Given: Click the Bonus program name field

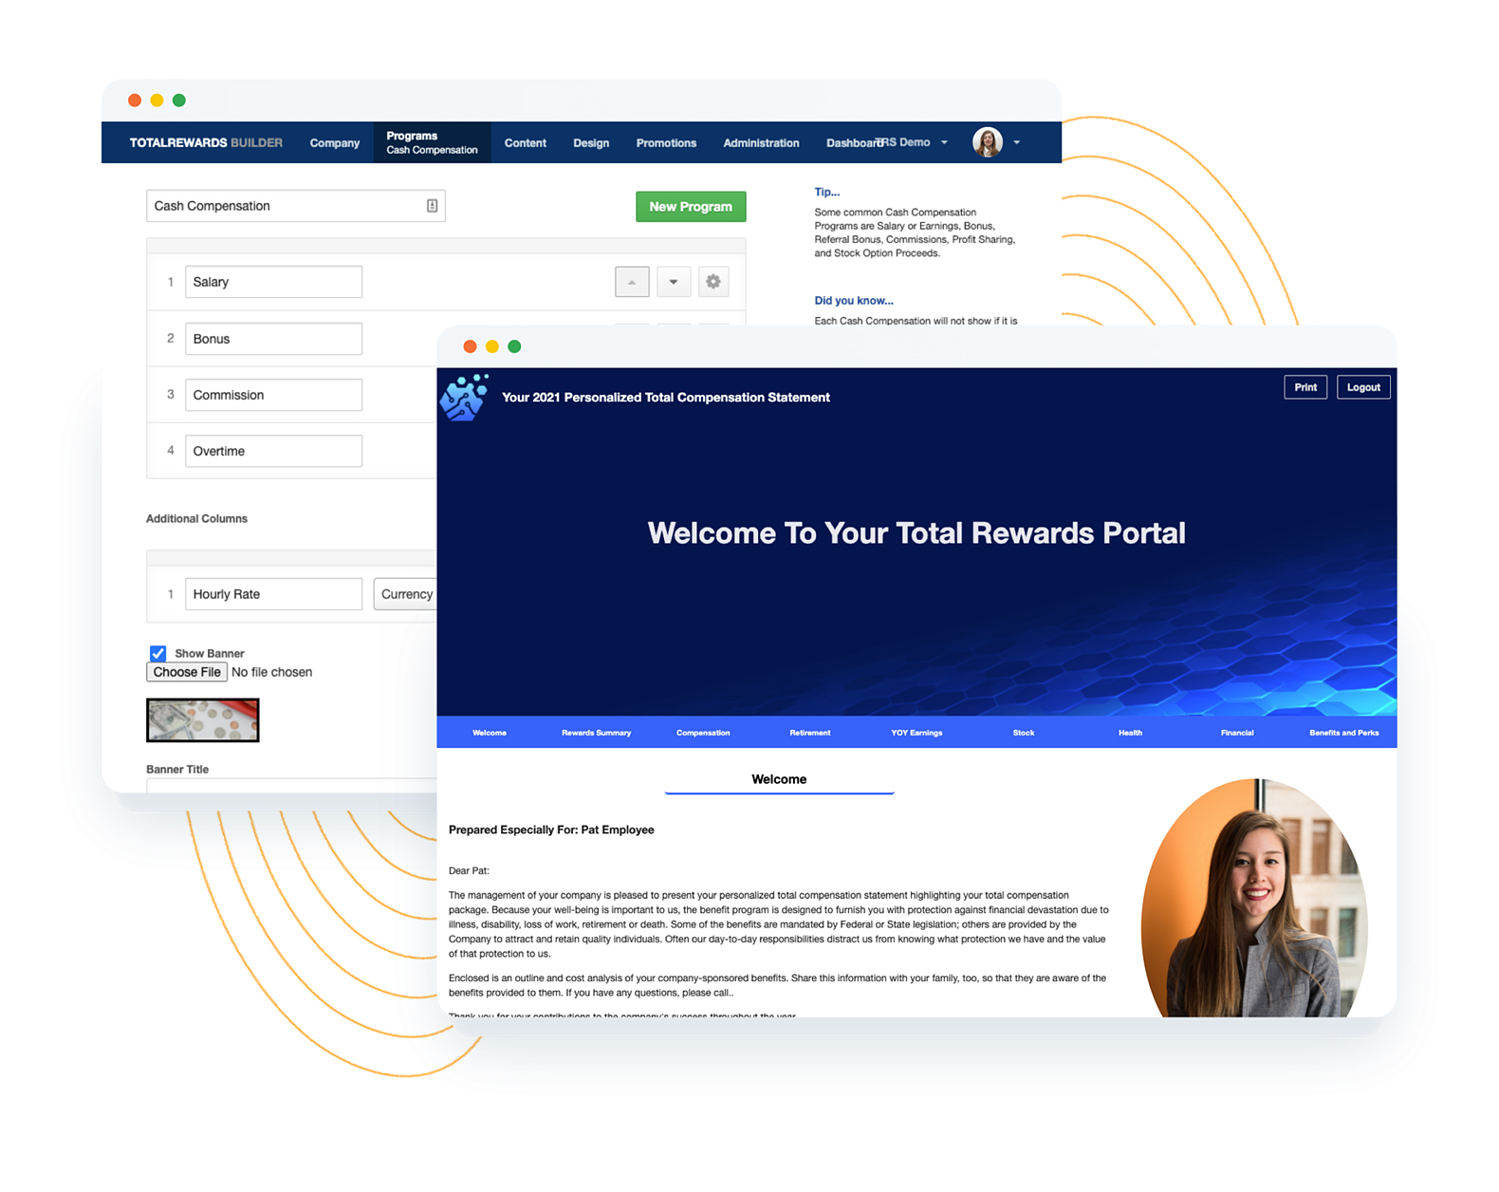Looking at the screenshot, I should 273,339.
